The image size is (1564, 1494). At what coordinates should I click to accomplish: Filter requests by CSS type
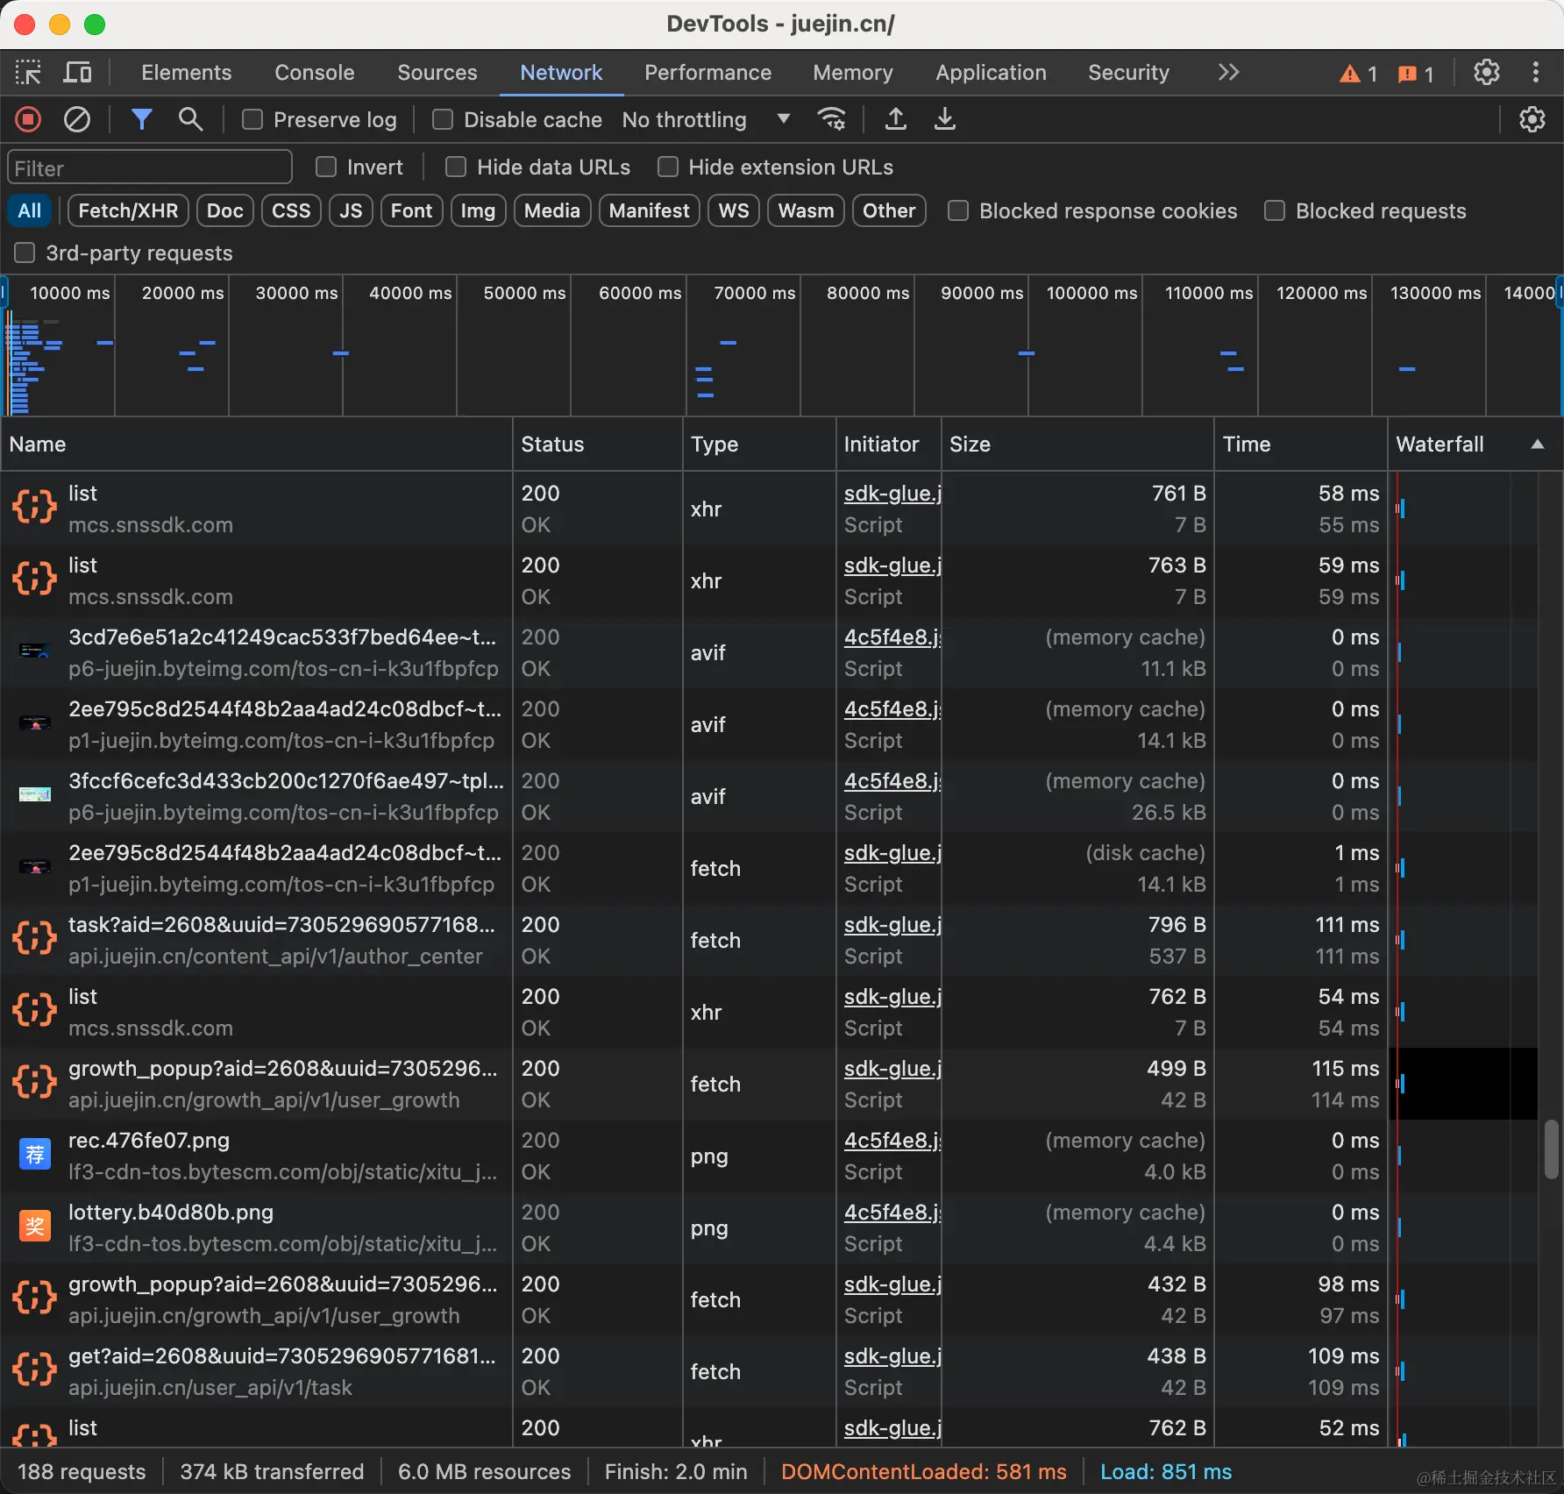click(x=291, y=210)
